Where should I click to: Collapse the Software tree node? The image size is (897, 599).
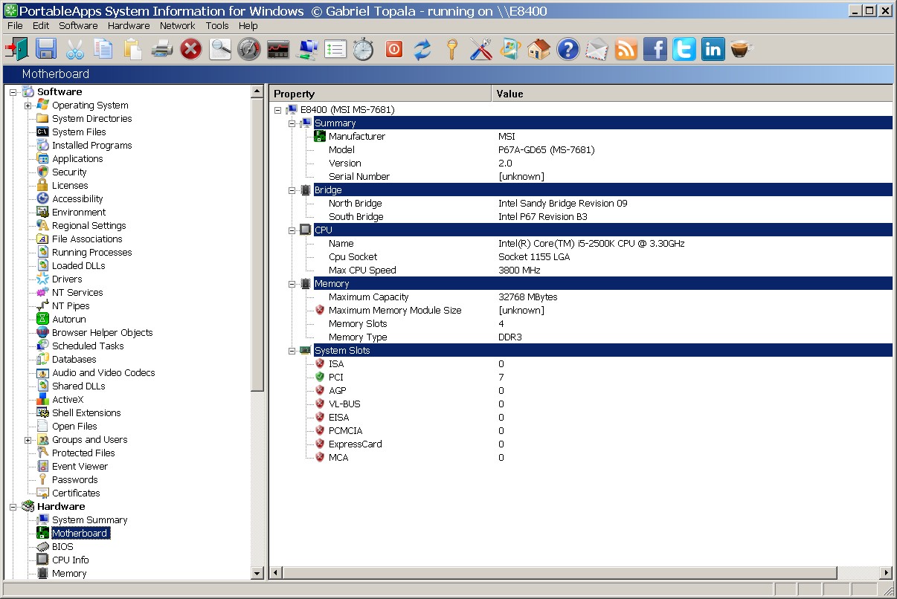click(13, 92)
